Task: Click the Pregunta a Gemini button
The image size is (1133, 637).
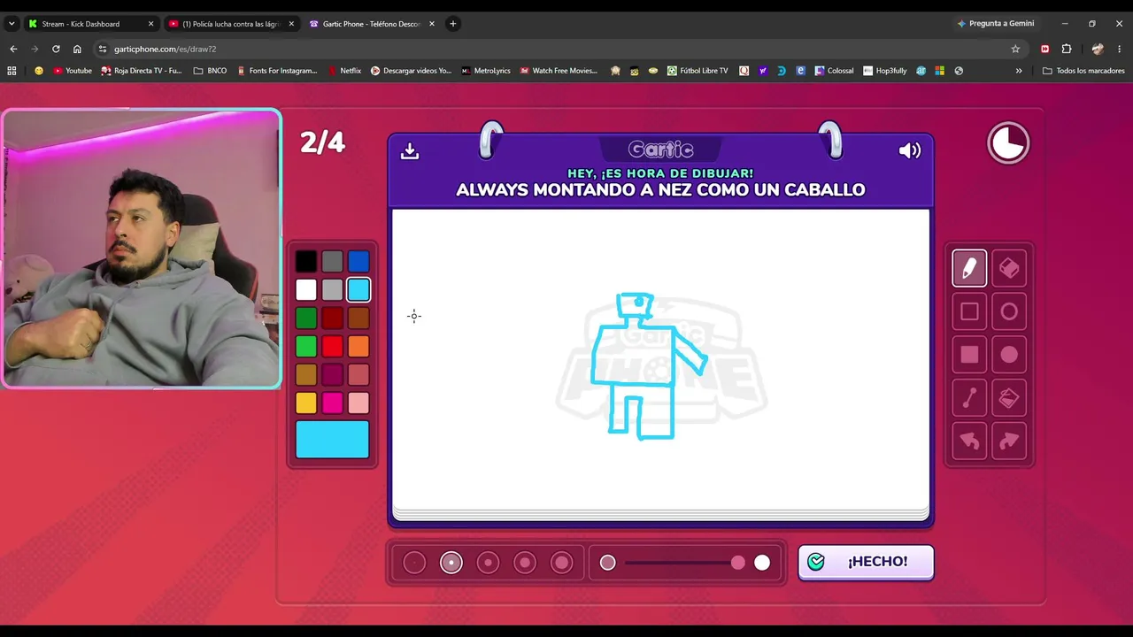Action: (995, 24)
